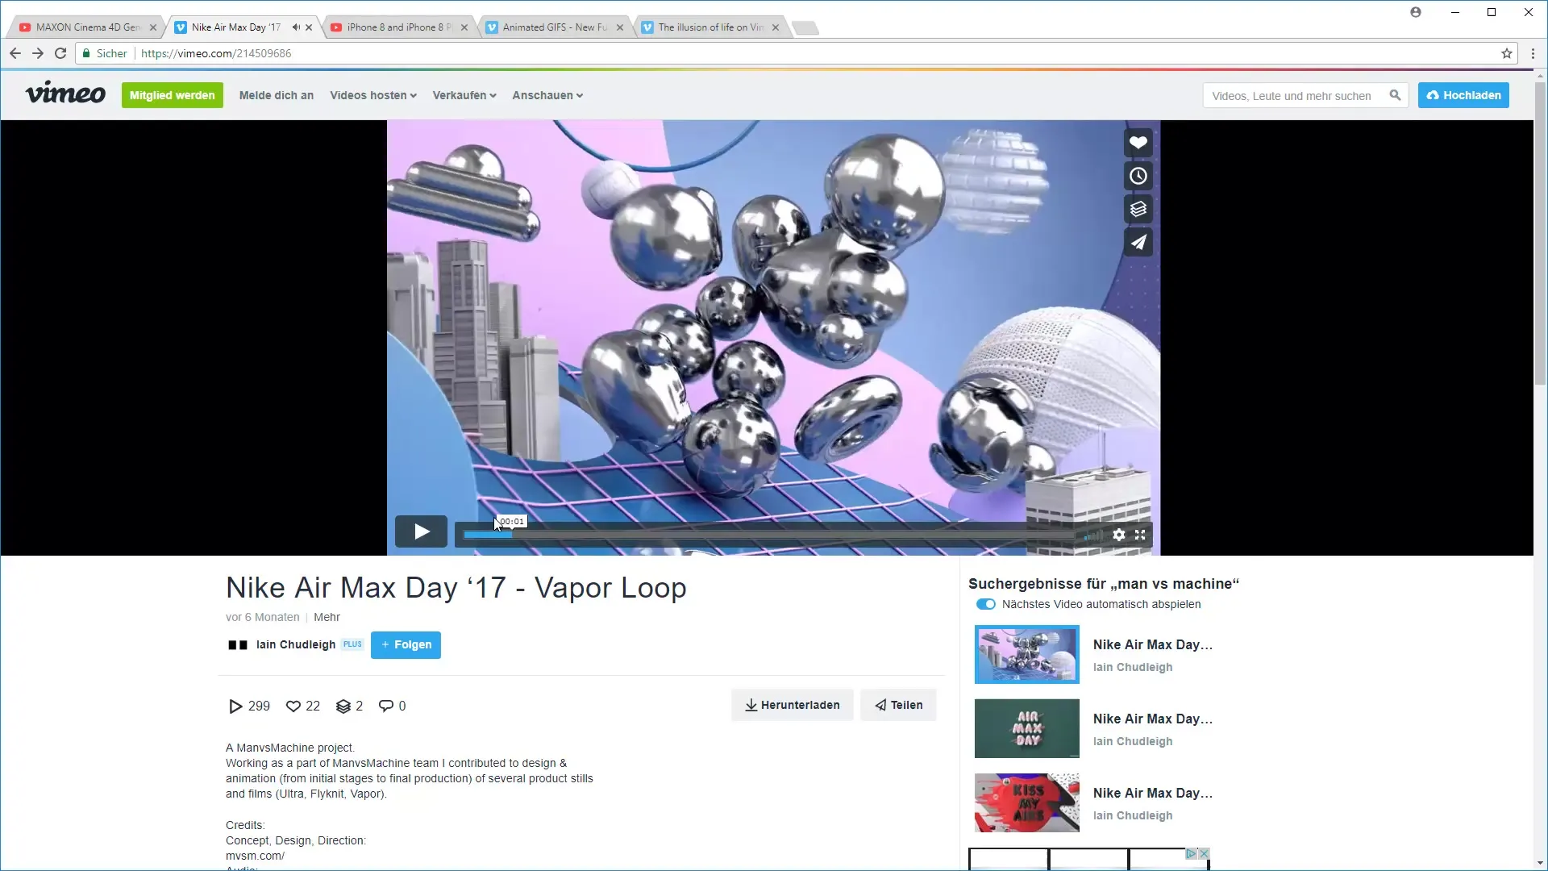
Task: Open Iain Chudleigh profile link below title
Action: [296, 645]
